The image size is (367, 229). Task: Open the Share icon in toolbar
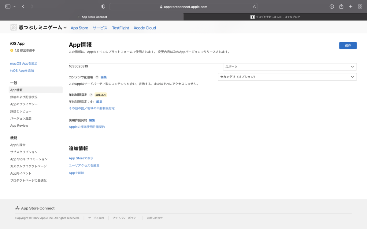point(341,6)
